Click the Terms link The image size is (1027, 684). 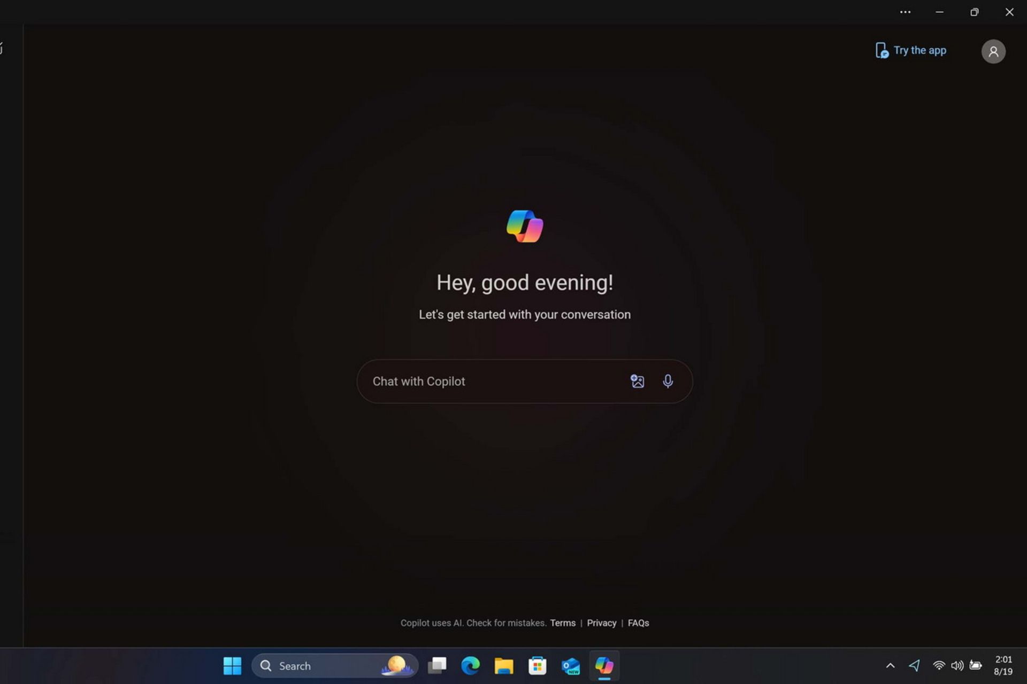(563, 622)
